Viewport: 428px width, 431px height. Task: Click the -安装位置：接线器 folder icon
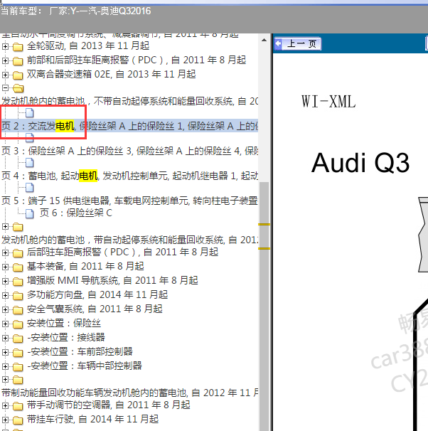coord(18,339)
